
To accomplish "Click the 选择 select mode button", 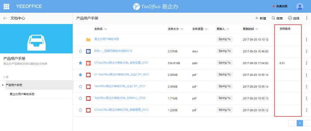I will [294, 18].
